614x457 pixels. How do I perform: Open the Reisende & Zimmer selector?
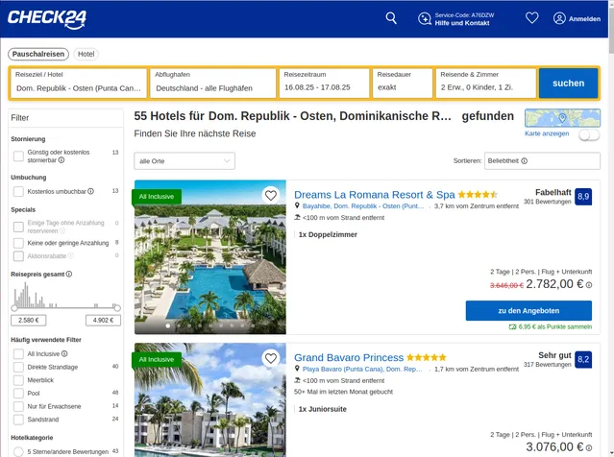pos(485,84)
